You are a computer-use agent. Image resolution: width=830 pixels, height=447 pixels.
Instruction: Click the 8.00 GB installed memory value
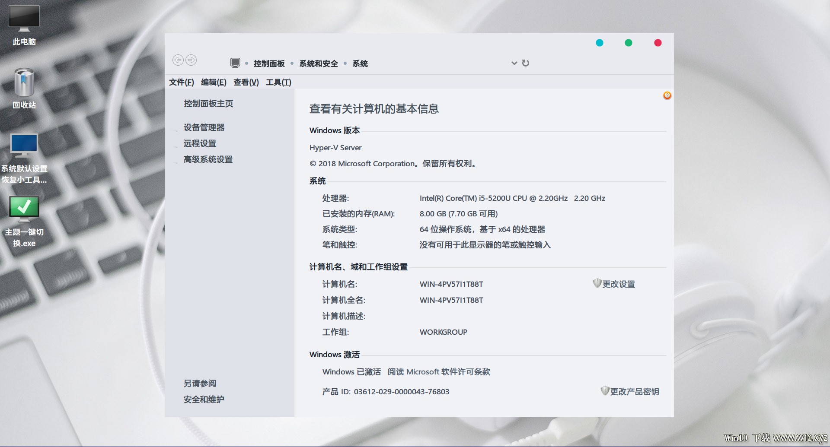click(459, 214)
